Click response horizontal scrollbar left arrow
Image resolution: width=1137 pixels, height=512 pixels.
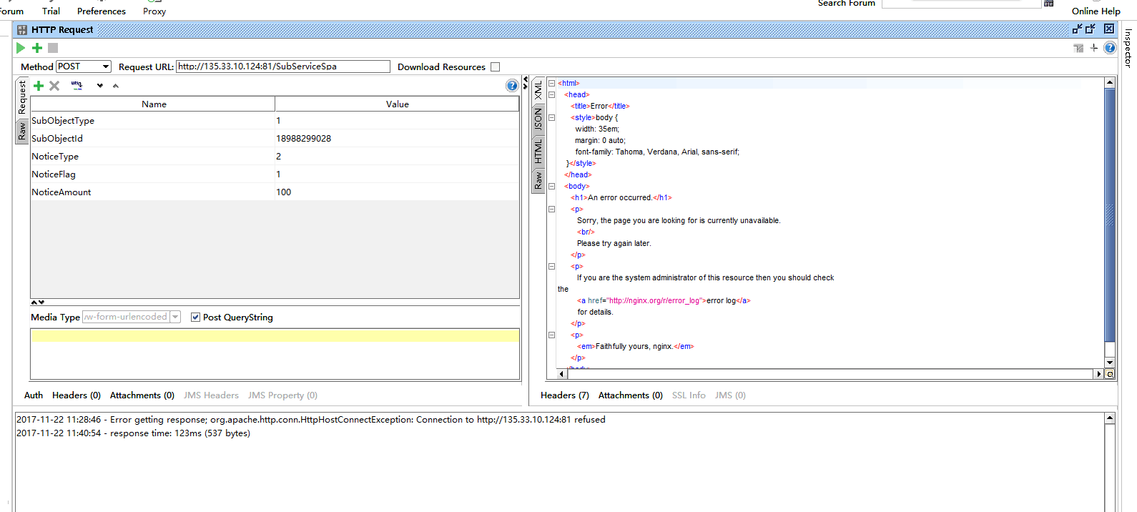pos(561,374)
